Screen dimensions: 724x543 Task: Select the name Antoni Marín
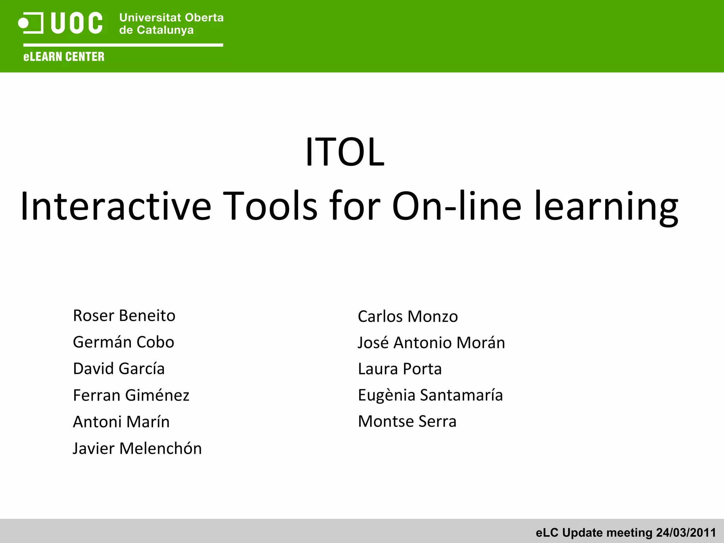coord(121,421)
